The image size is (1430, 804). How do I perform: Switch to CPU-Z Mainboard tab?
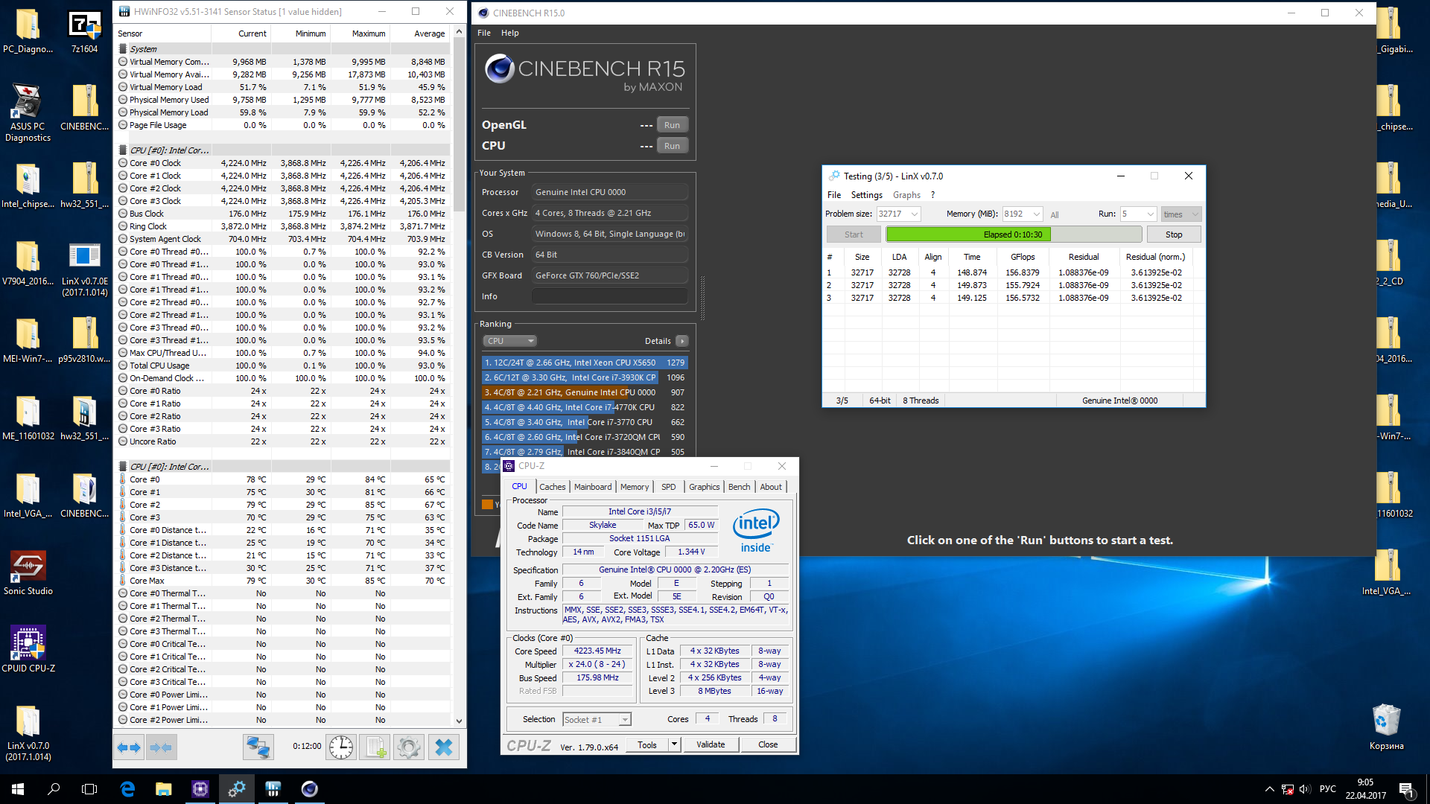click(592, 487)
